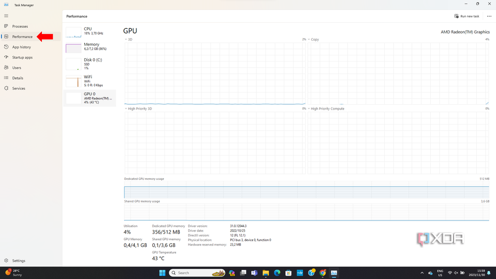This screenshot has width=496, height=279.
Task: Select the GPU 0 performance item
Action: [90, 98]
